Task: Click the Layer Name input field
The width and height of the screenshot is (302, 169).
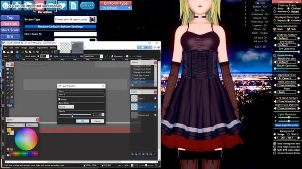Action: (x=81, y=94)
